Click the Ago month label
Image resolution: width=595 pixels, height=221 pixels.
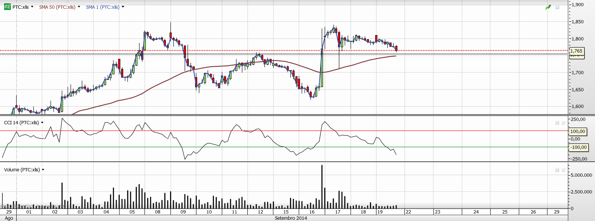(9, 218)
